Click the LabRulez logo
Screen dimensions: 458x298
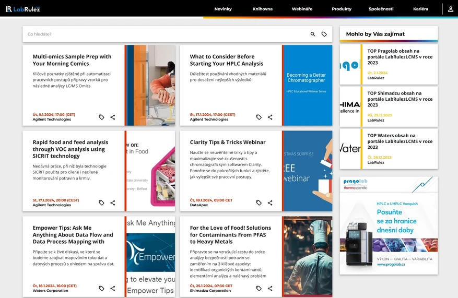pyautogui.click(x=23, y=9)
